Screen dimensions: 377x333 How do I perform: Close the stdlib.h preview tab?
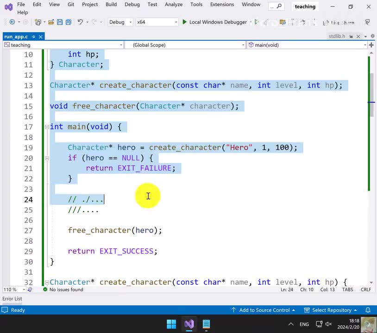pos(358,36)
